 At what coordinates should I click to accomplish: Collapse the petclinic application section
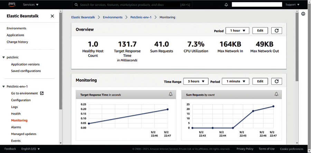tap(3, 57)
